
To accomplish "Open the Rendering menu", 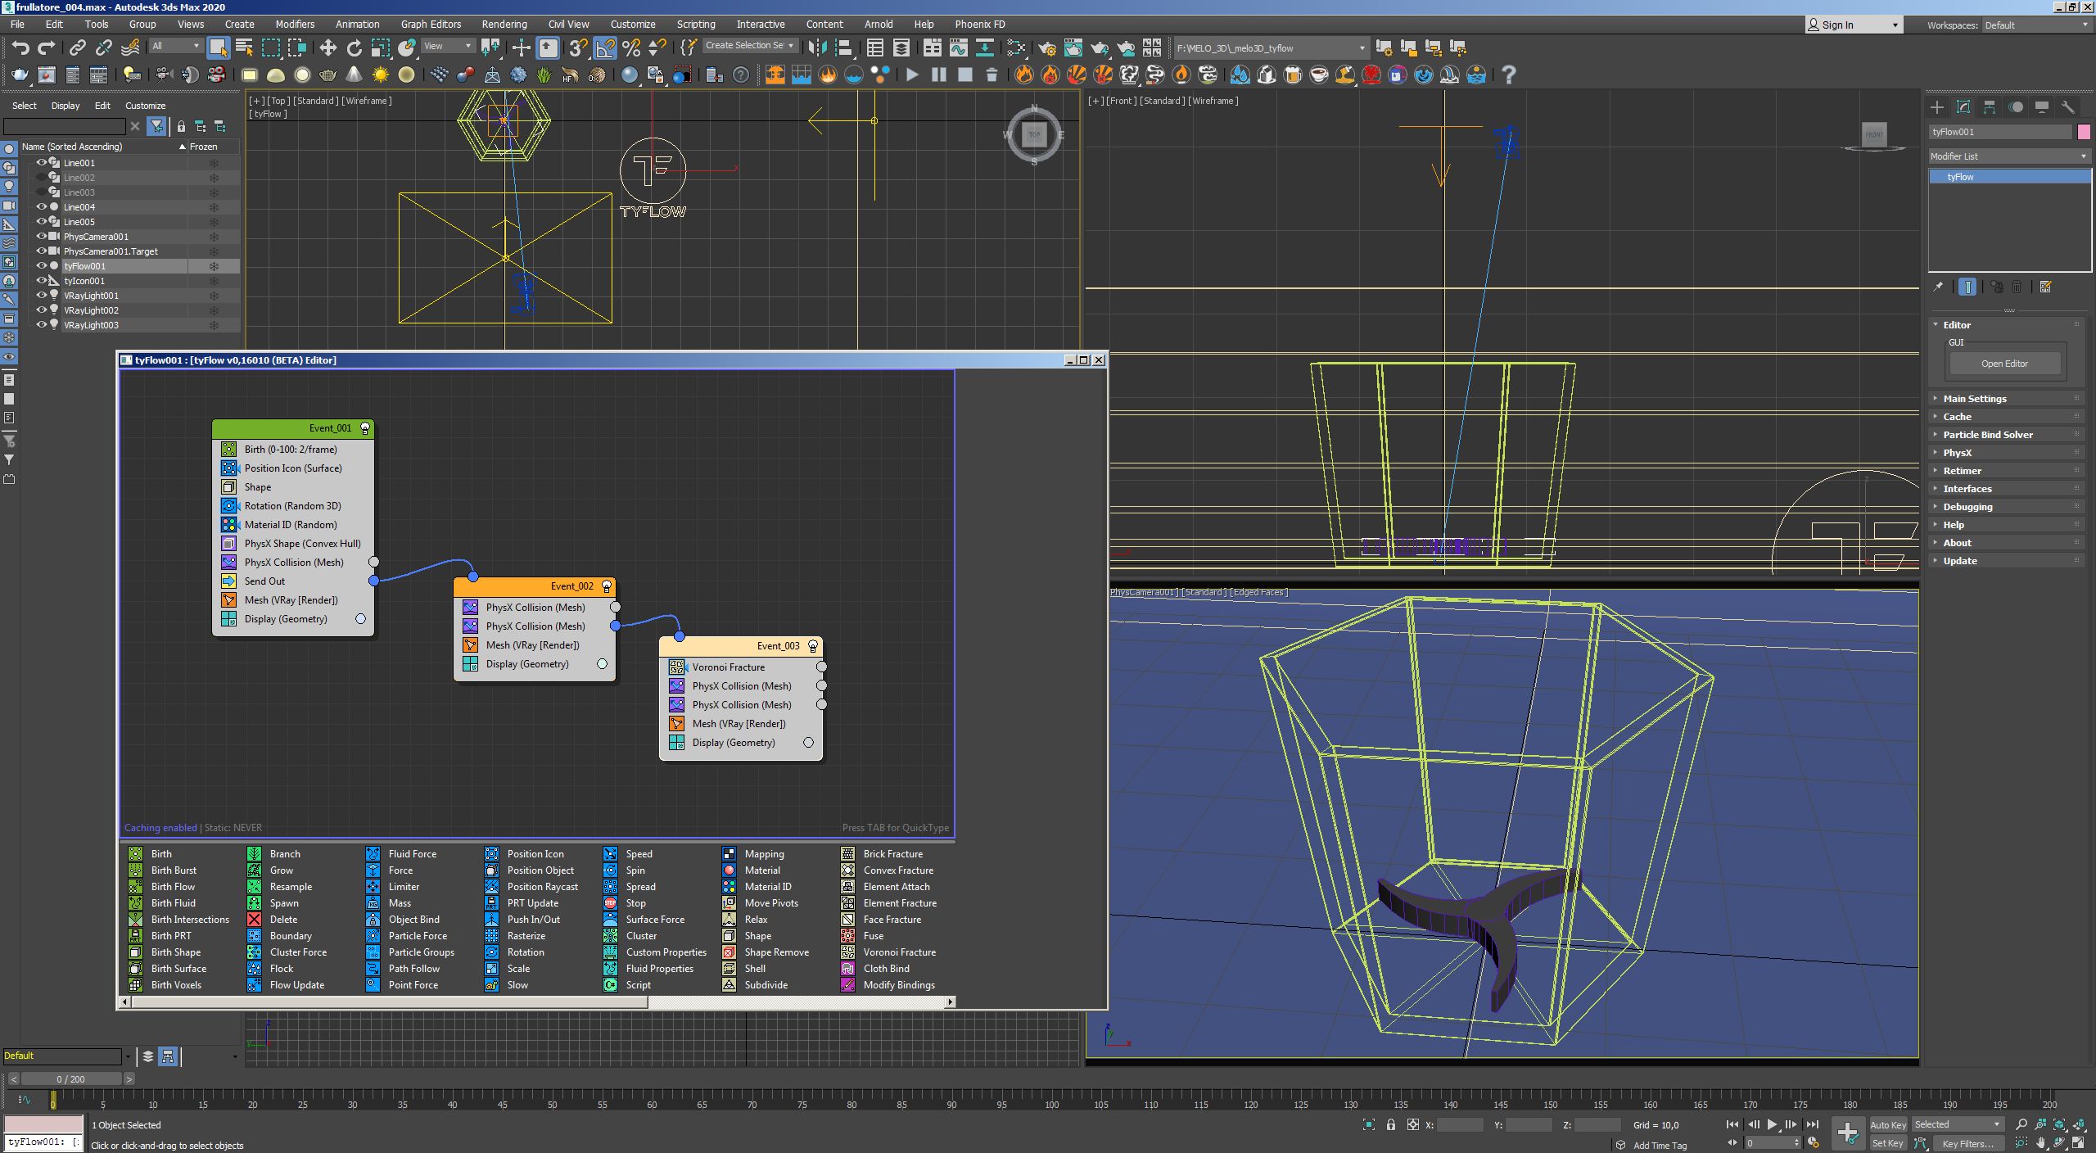I will (x=504, y=25).
